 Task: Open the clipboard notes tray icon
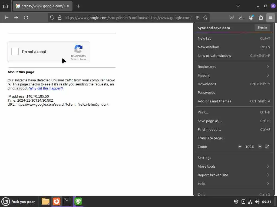click(243, 202)
